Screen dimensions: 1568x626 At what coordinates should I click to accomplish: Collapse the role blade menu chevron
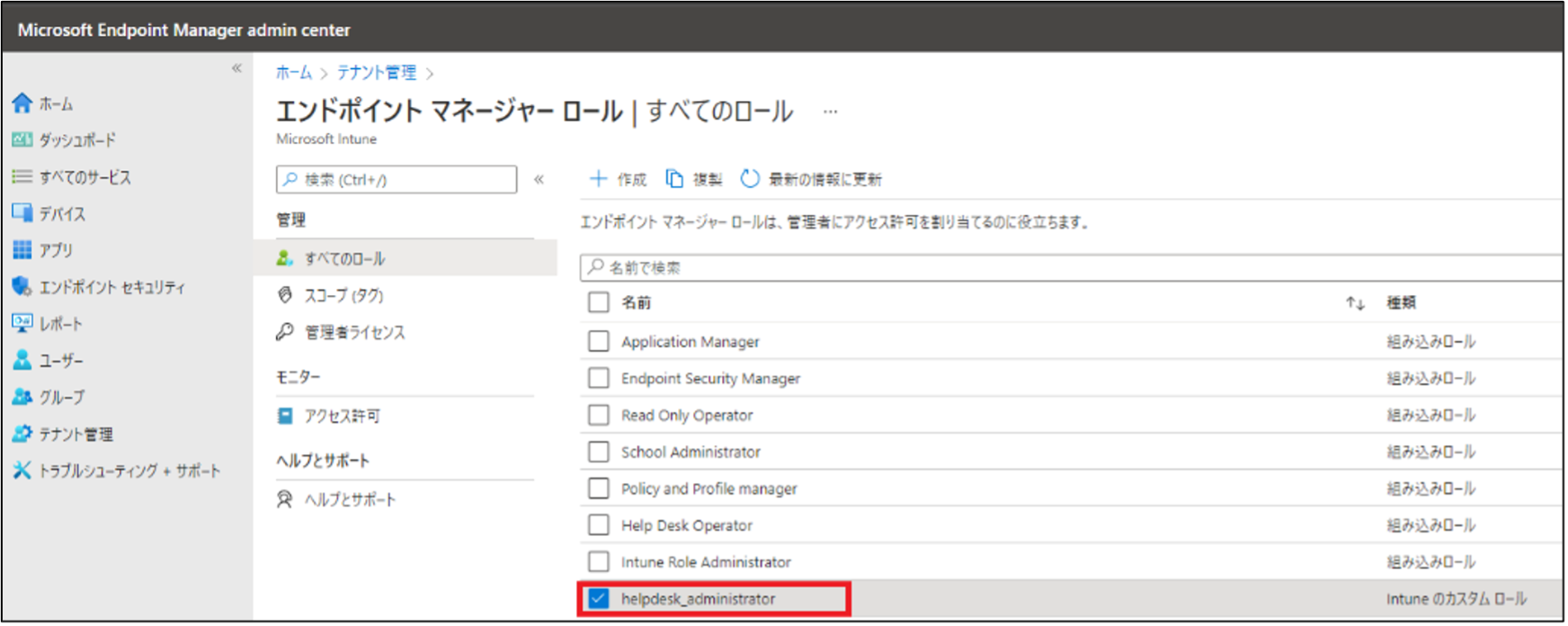point(539,179)
